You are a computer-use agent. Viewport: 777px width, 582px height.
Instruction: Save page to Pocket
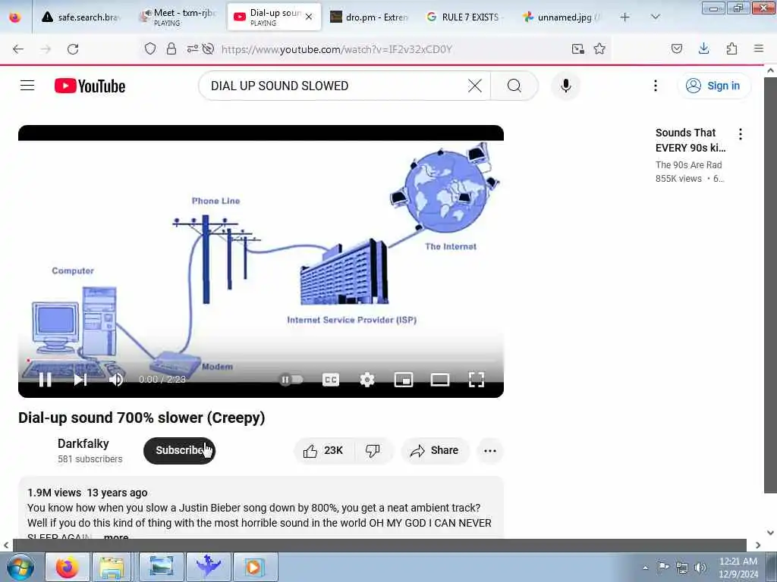click(x=676, y=48)
